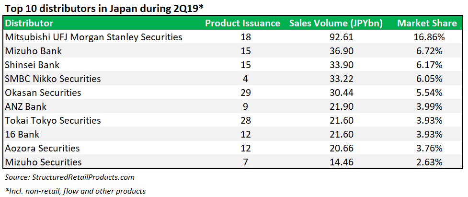Screen dimensions: 468x197
Task: Click the Okasan Securities row name
Action: click(43, 93)
